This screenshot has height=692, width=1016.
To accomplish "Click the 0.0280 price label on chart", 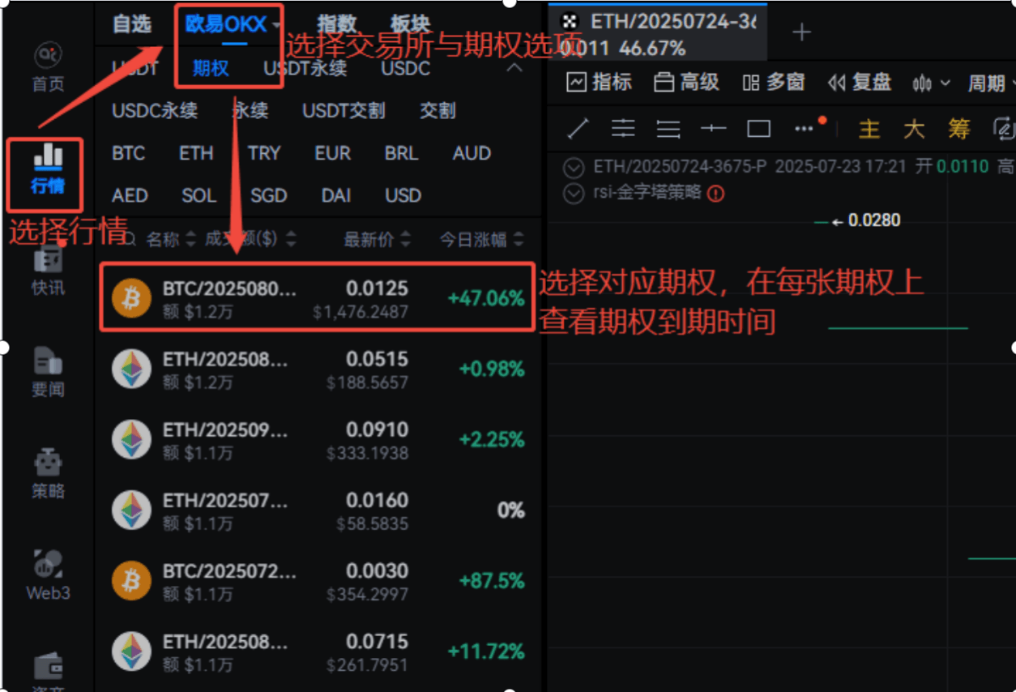I will 873,220.
